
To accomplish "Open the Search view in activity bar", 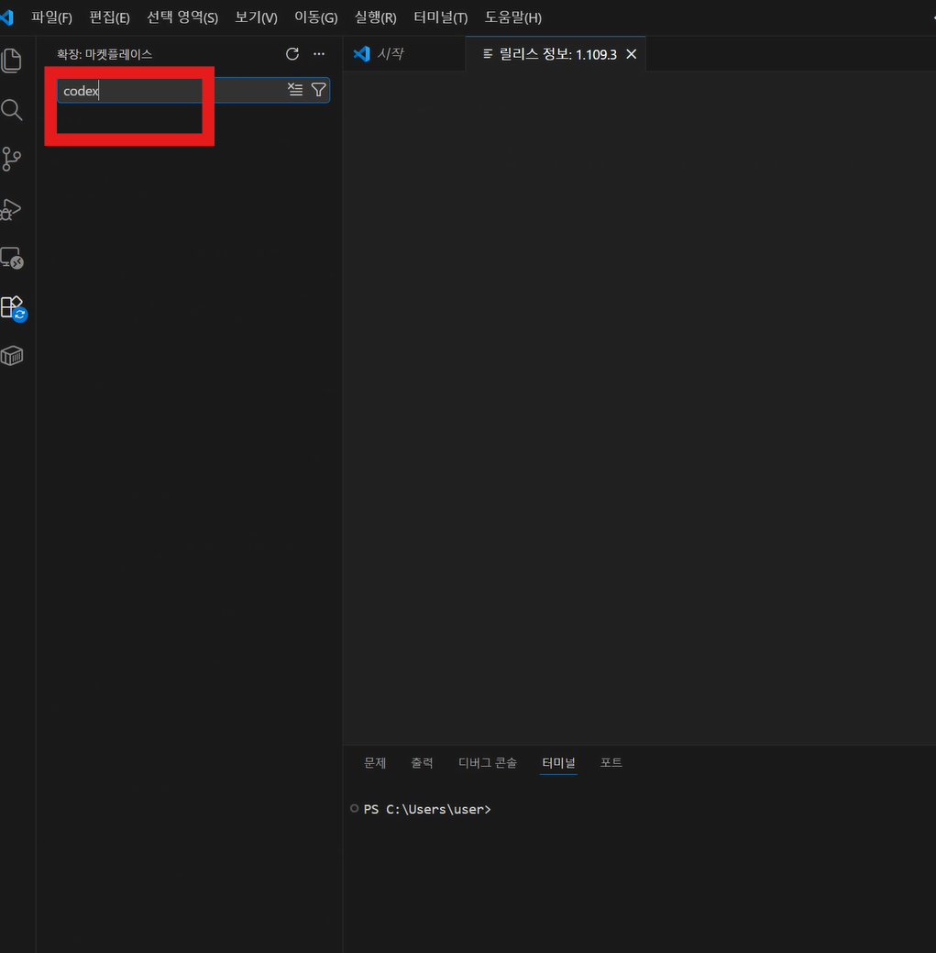I will coord(12,110).
